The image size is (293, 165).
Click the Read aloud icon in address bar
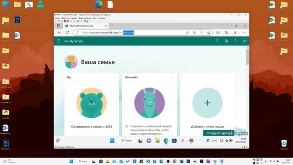[x=201, y=33]
